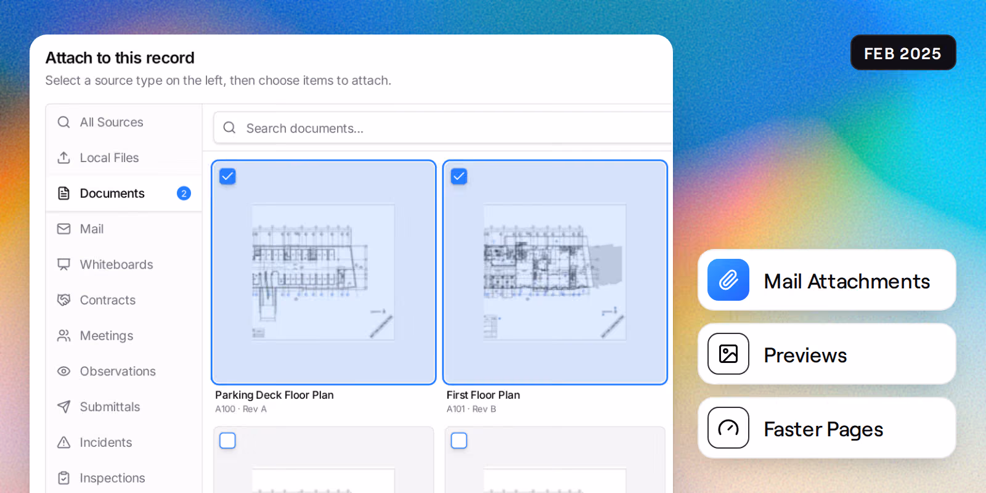
Task: Select the Local Files source type
Action: coord(124,158)
